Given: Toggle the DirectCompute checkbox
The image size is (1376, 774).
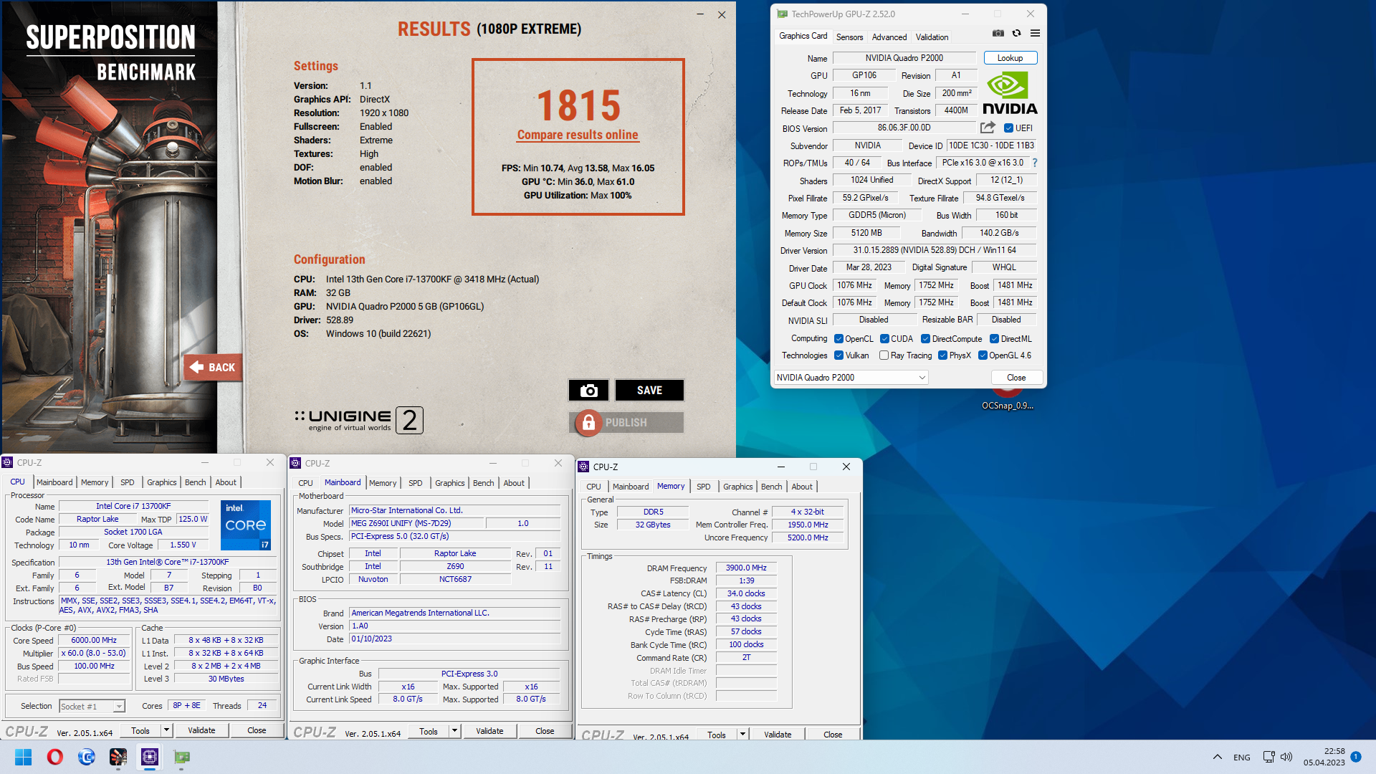Looking at the screenshot, I should click(925, 339).
